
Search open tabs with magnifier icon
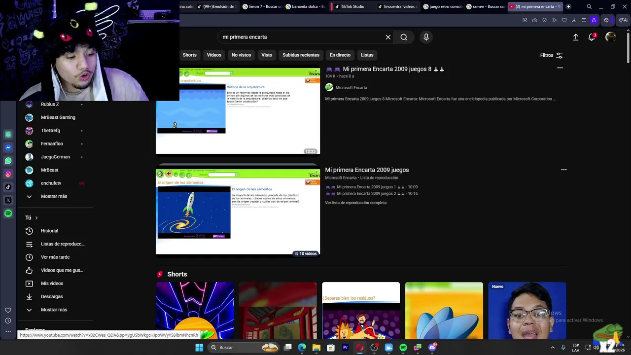coord(589,6)
